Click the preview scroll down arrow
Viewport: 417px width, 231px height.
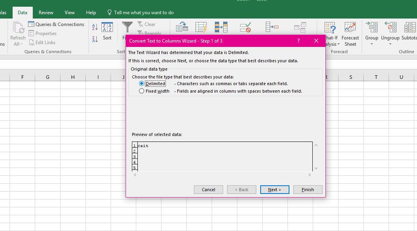click(316, 168)
